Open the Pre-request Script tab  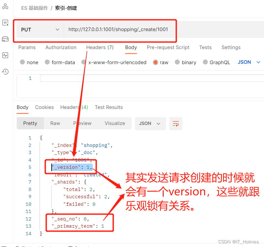(168, 47)
